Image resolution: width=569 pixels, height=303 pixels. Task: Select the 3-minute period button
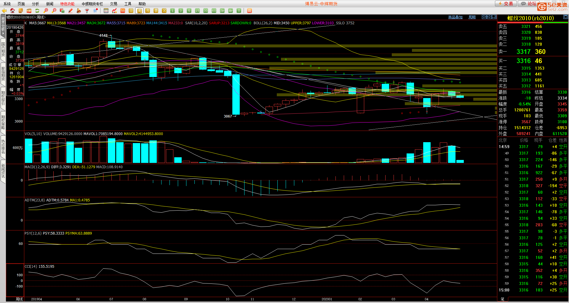click(x=181, y=11)
